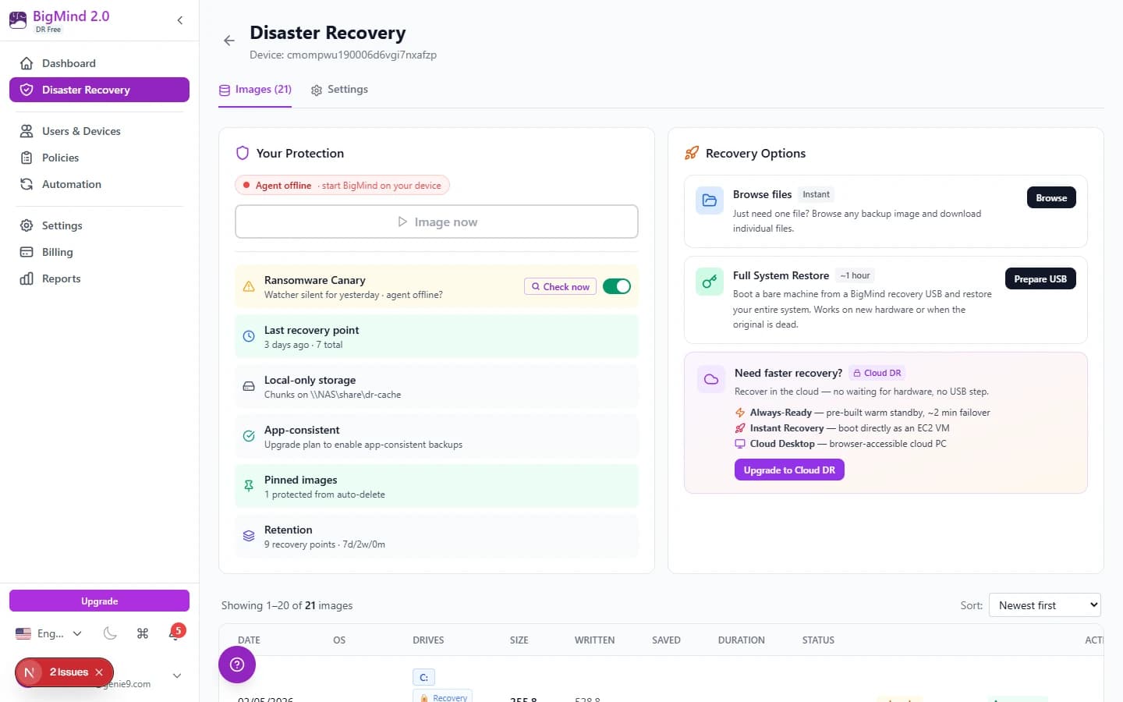Click the App-consistent checkmark icon
Viewport: 1123px width, 702px height.
click(249, 436)
